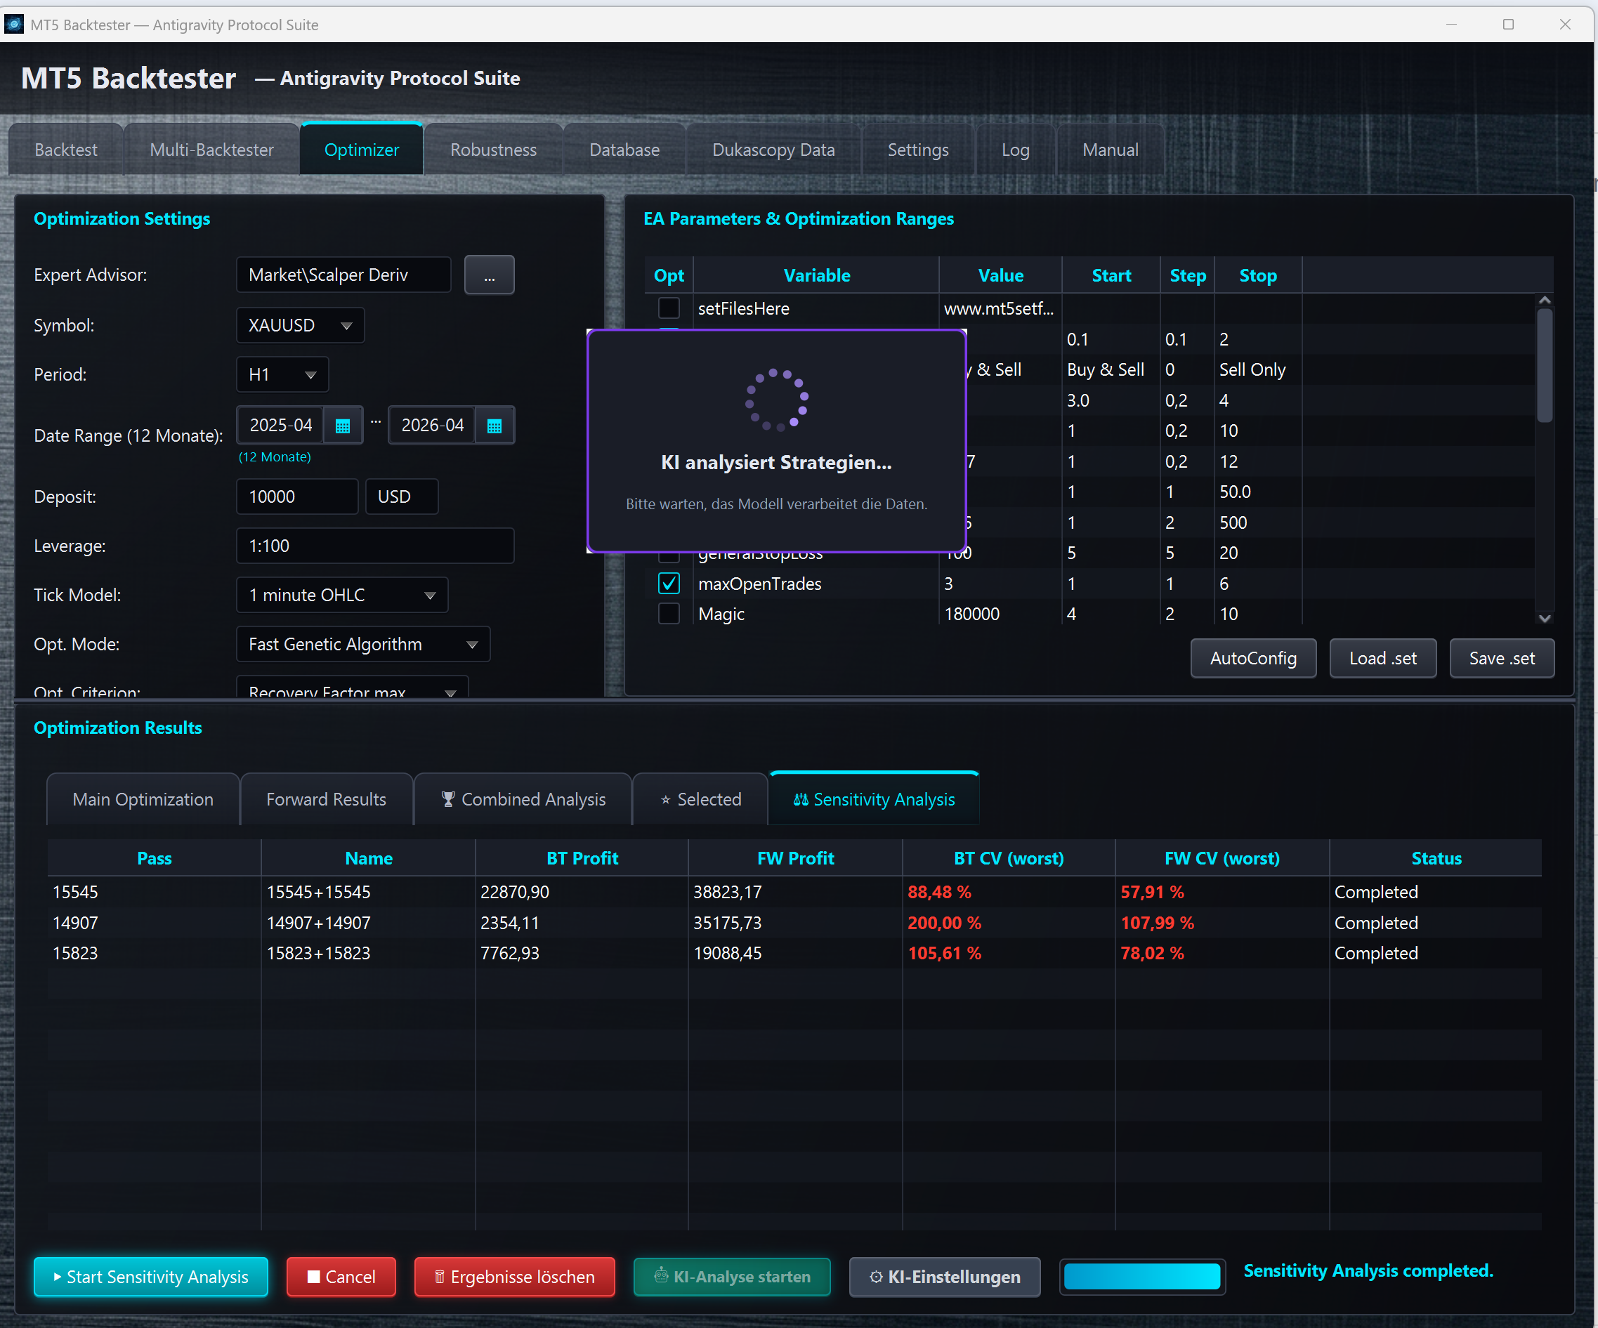Switch to the Backtest tab
Viewport: 1598px width, 1328px height.
(x=66, y=150)
